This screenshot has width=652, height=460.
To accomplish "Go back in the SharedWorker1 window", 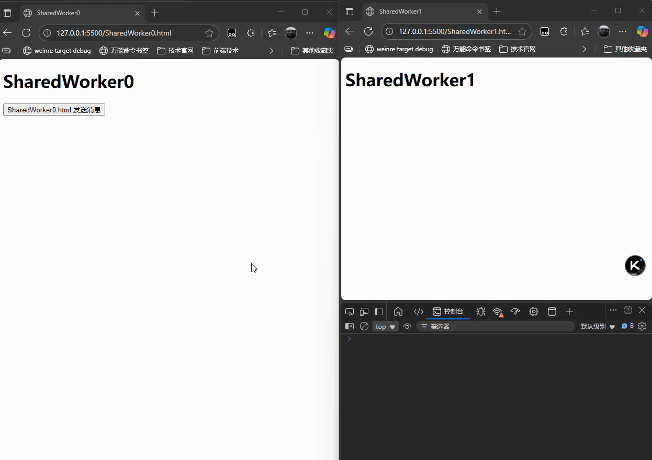I will (350, 31).
